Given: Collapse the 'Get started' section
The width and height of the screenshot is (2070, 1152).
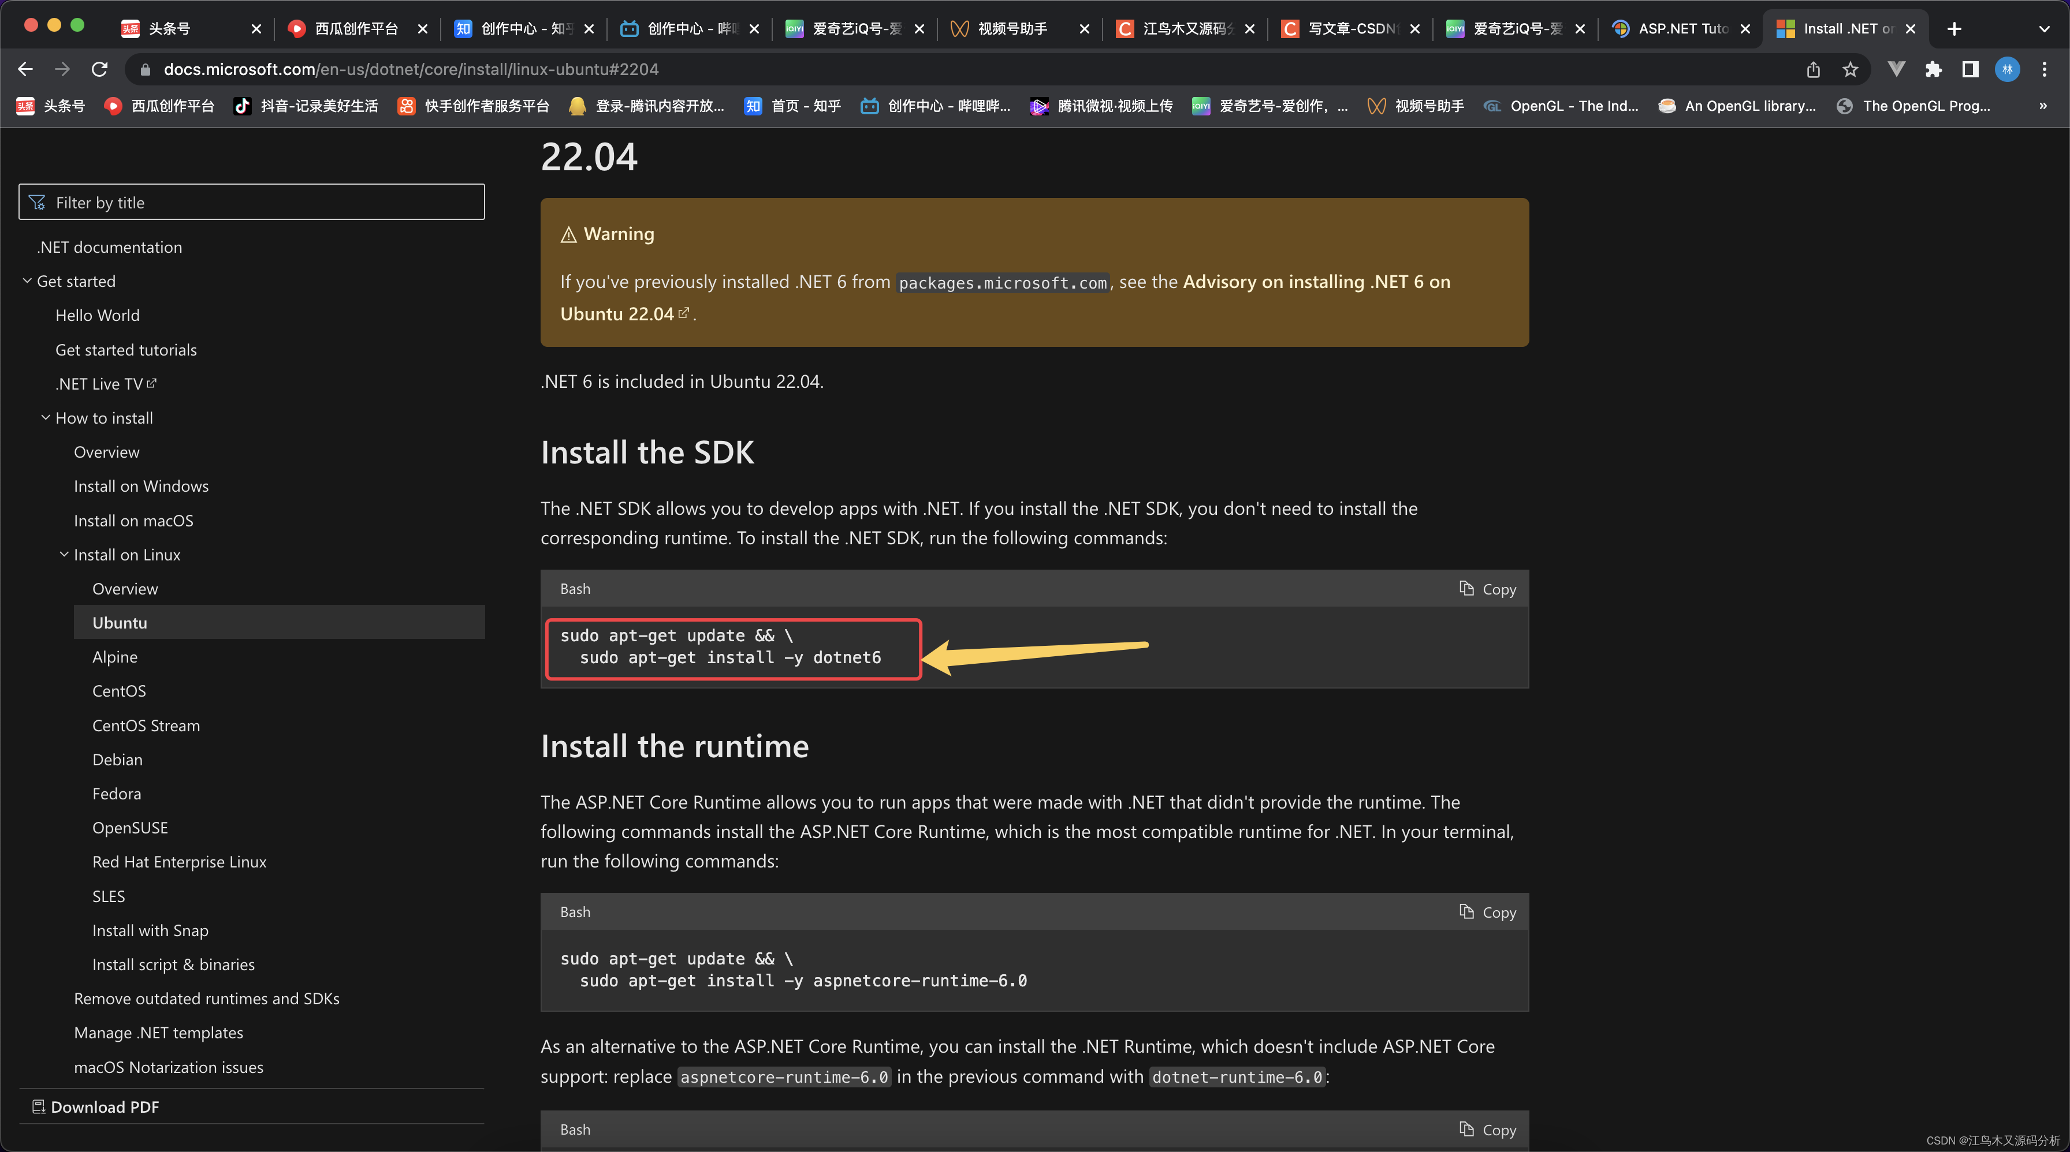Looking at the screenshot, I should [x=27, y=280].
